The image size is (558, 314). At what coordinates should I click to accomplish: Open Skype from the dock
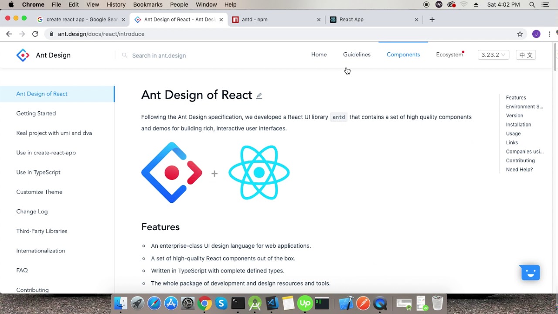pos(221,303)
